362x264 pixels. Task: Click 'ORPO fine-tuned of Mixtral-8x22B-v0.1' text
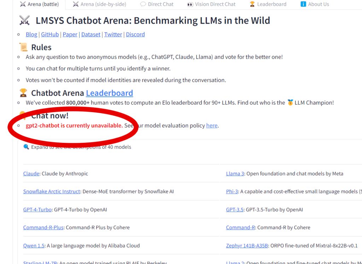[x=314, y=246]
